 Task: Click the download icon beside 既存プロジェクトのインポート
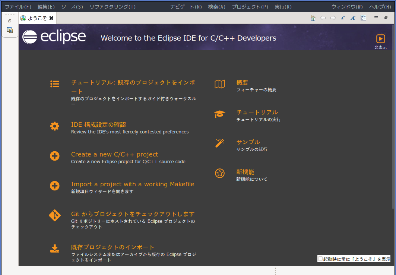pyautogui.click(x=55, y=249)
